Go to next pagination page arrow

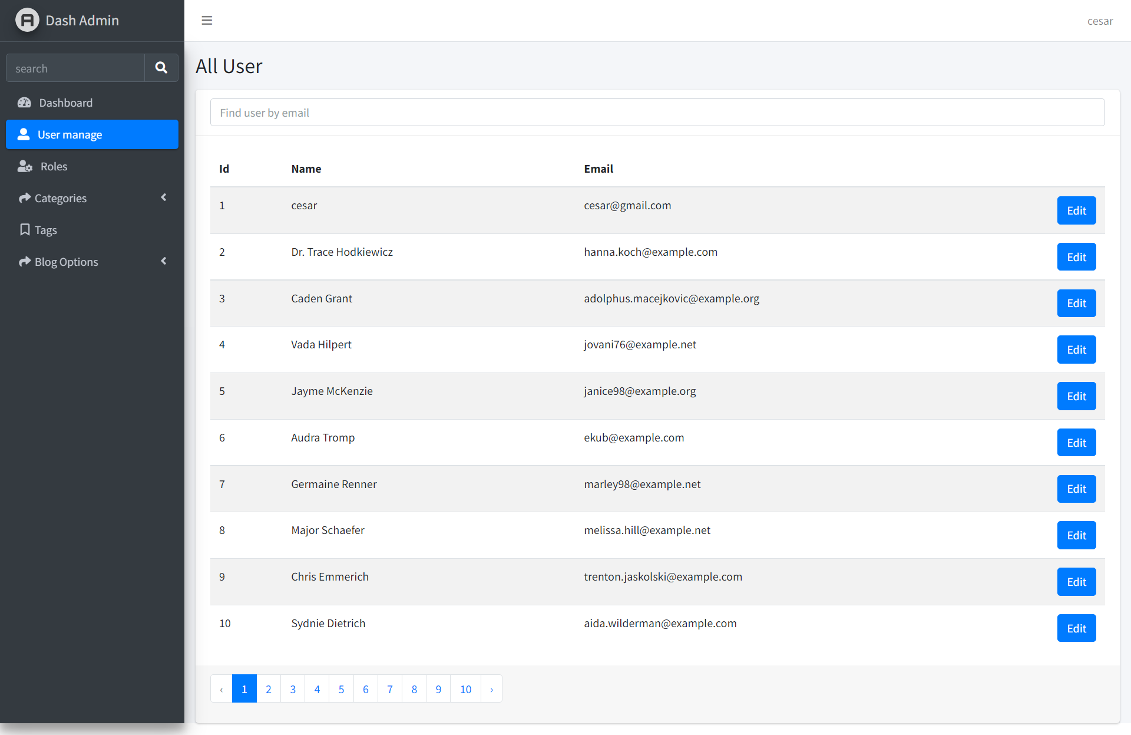point(491,689)
